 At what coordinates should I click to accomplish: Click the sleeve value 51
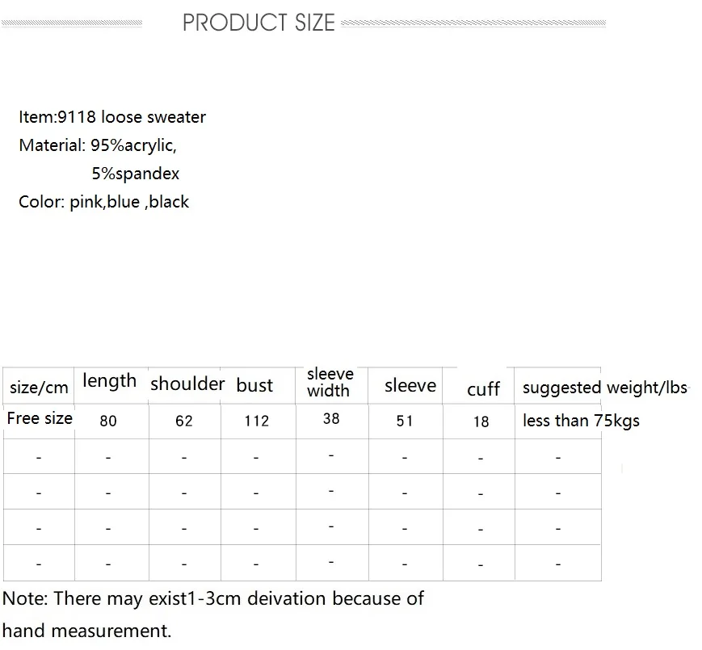click(x=405, y=421)
